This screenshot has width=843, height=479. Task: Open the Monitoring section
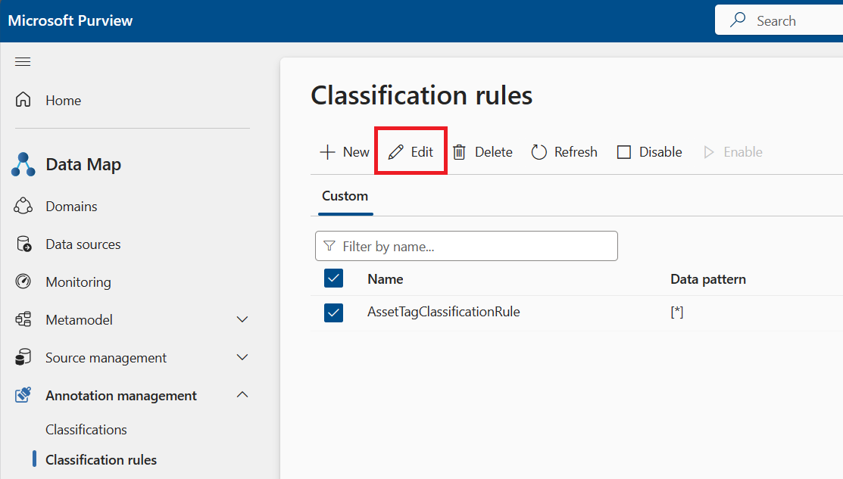[23, 281]
